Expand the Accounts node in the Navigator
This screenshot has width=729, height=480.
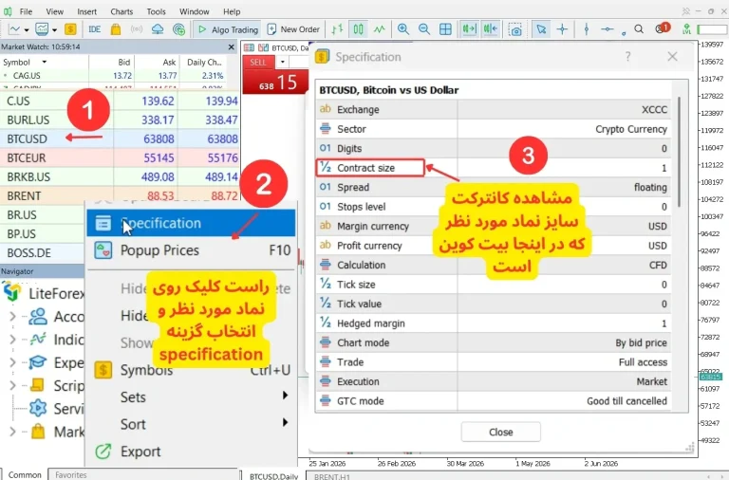[12, 317]
